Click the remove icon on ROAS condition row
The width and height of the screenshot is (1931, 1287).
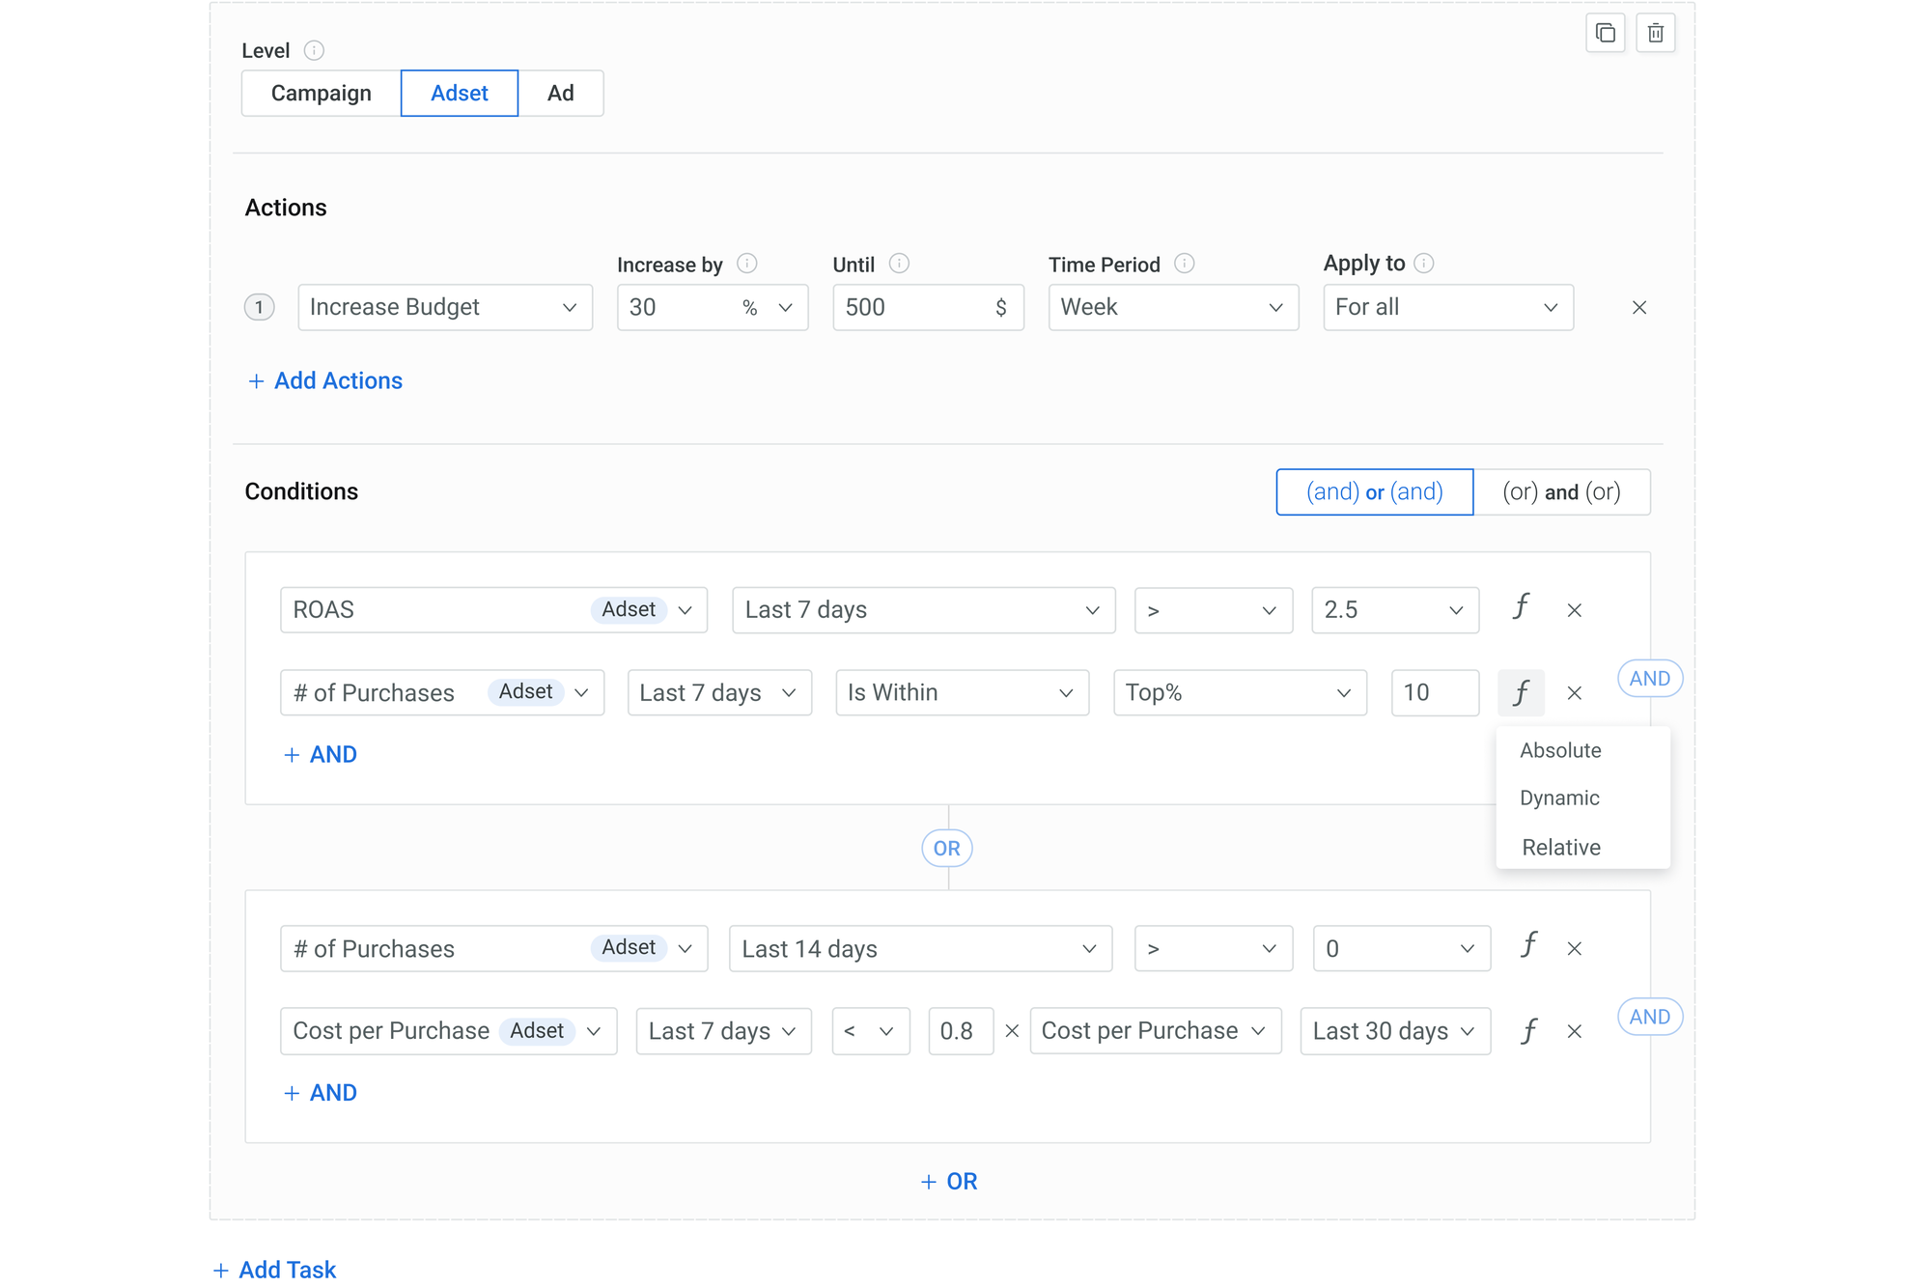(x=1574, y=607)
